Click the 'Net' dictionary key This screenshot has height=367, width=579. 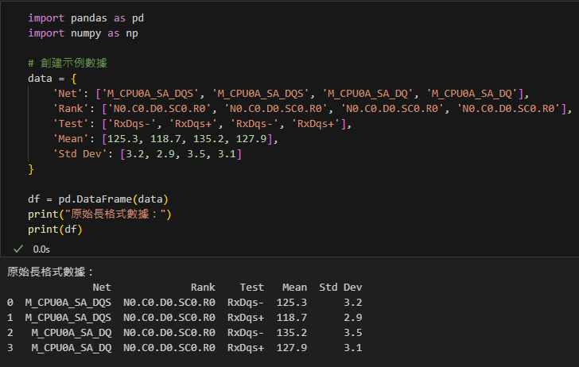coord(68,94)
